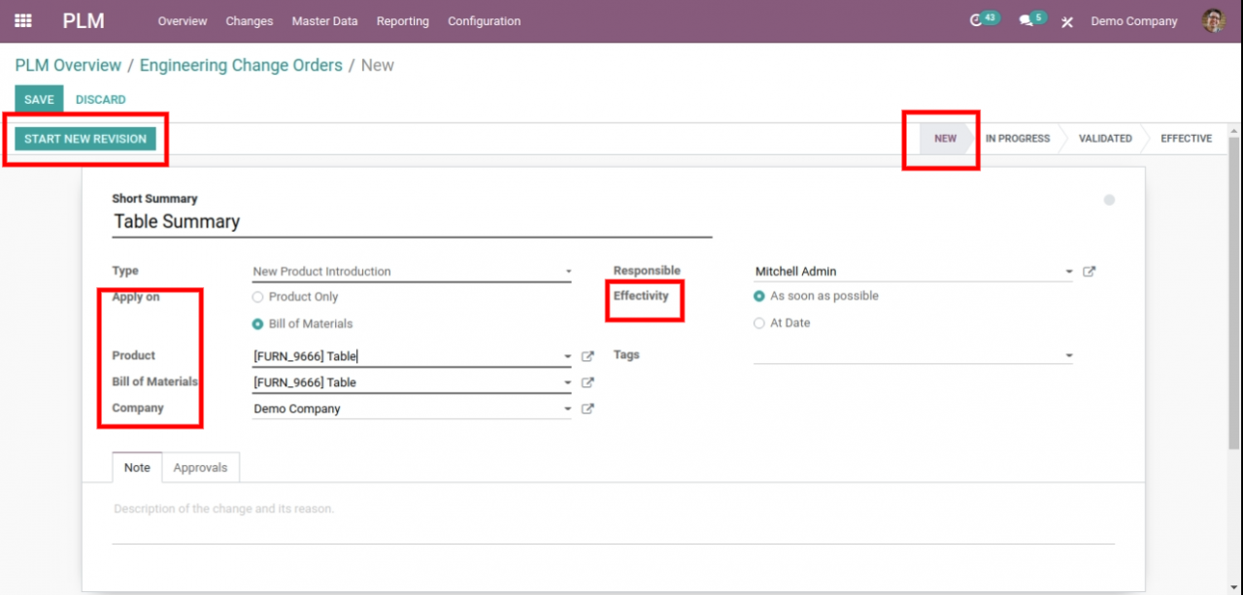The width and height of the screenshot is (1243, 595).
Task: Select the Product Only radio option
Action: coord(258,297)
